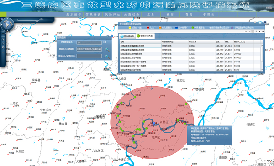This screenshot has height=166, width=274.
Task: Click the results table vertical scrollbar down arrow
Action: click(262, 70)
